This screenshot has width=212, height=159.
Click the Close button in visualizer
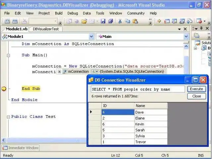[x=196, y=96]
